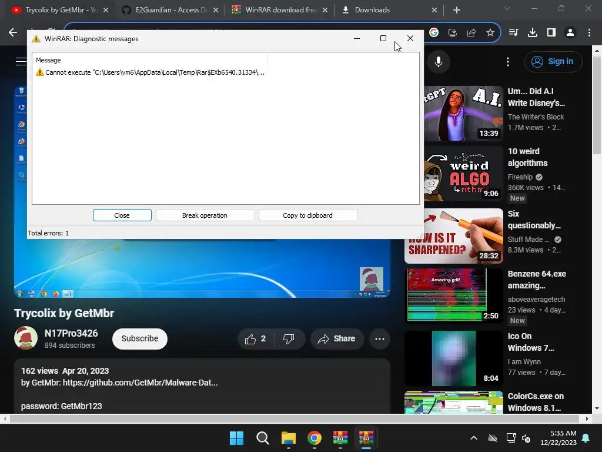Click the tray volume muted icon
The image size is (602, 452).
[526, 438]
